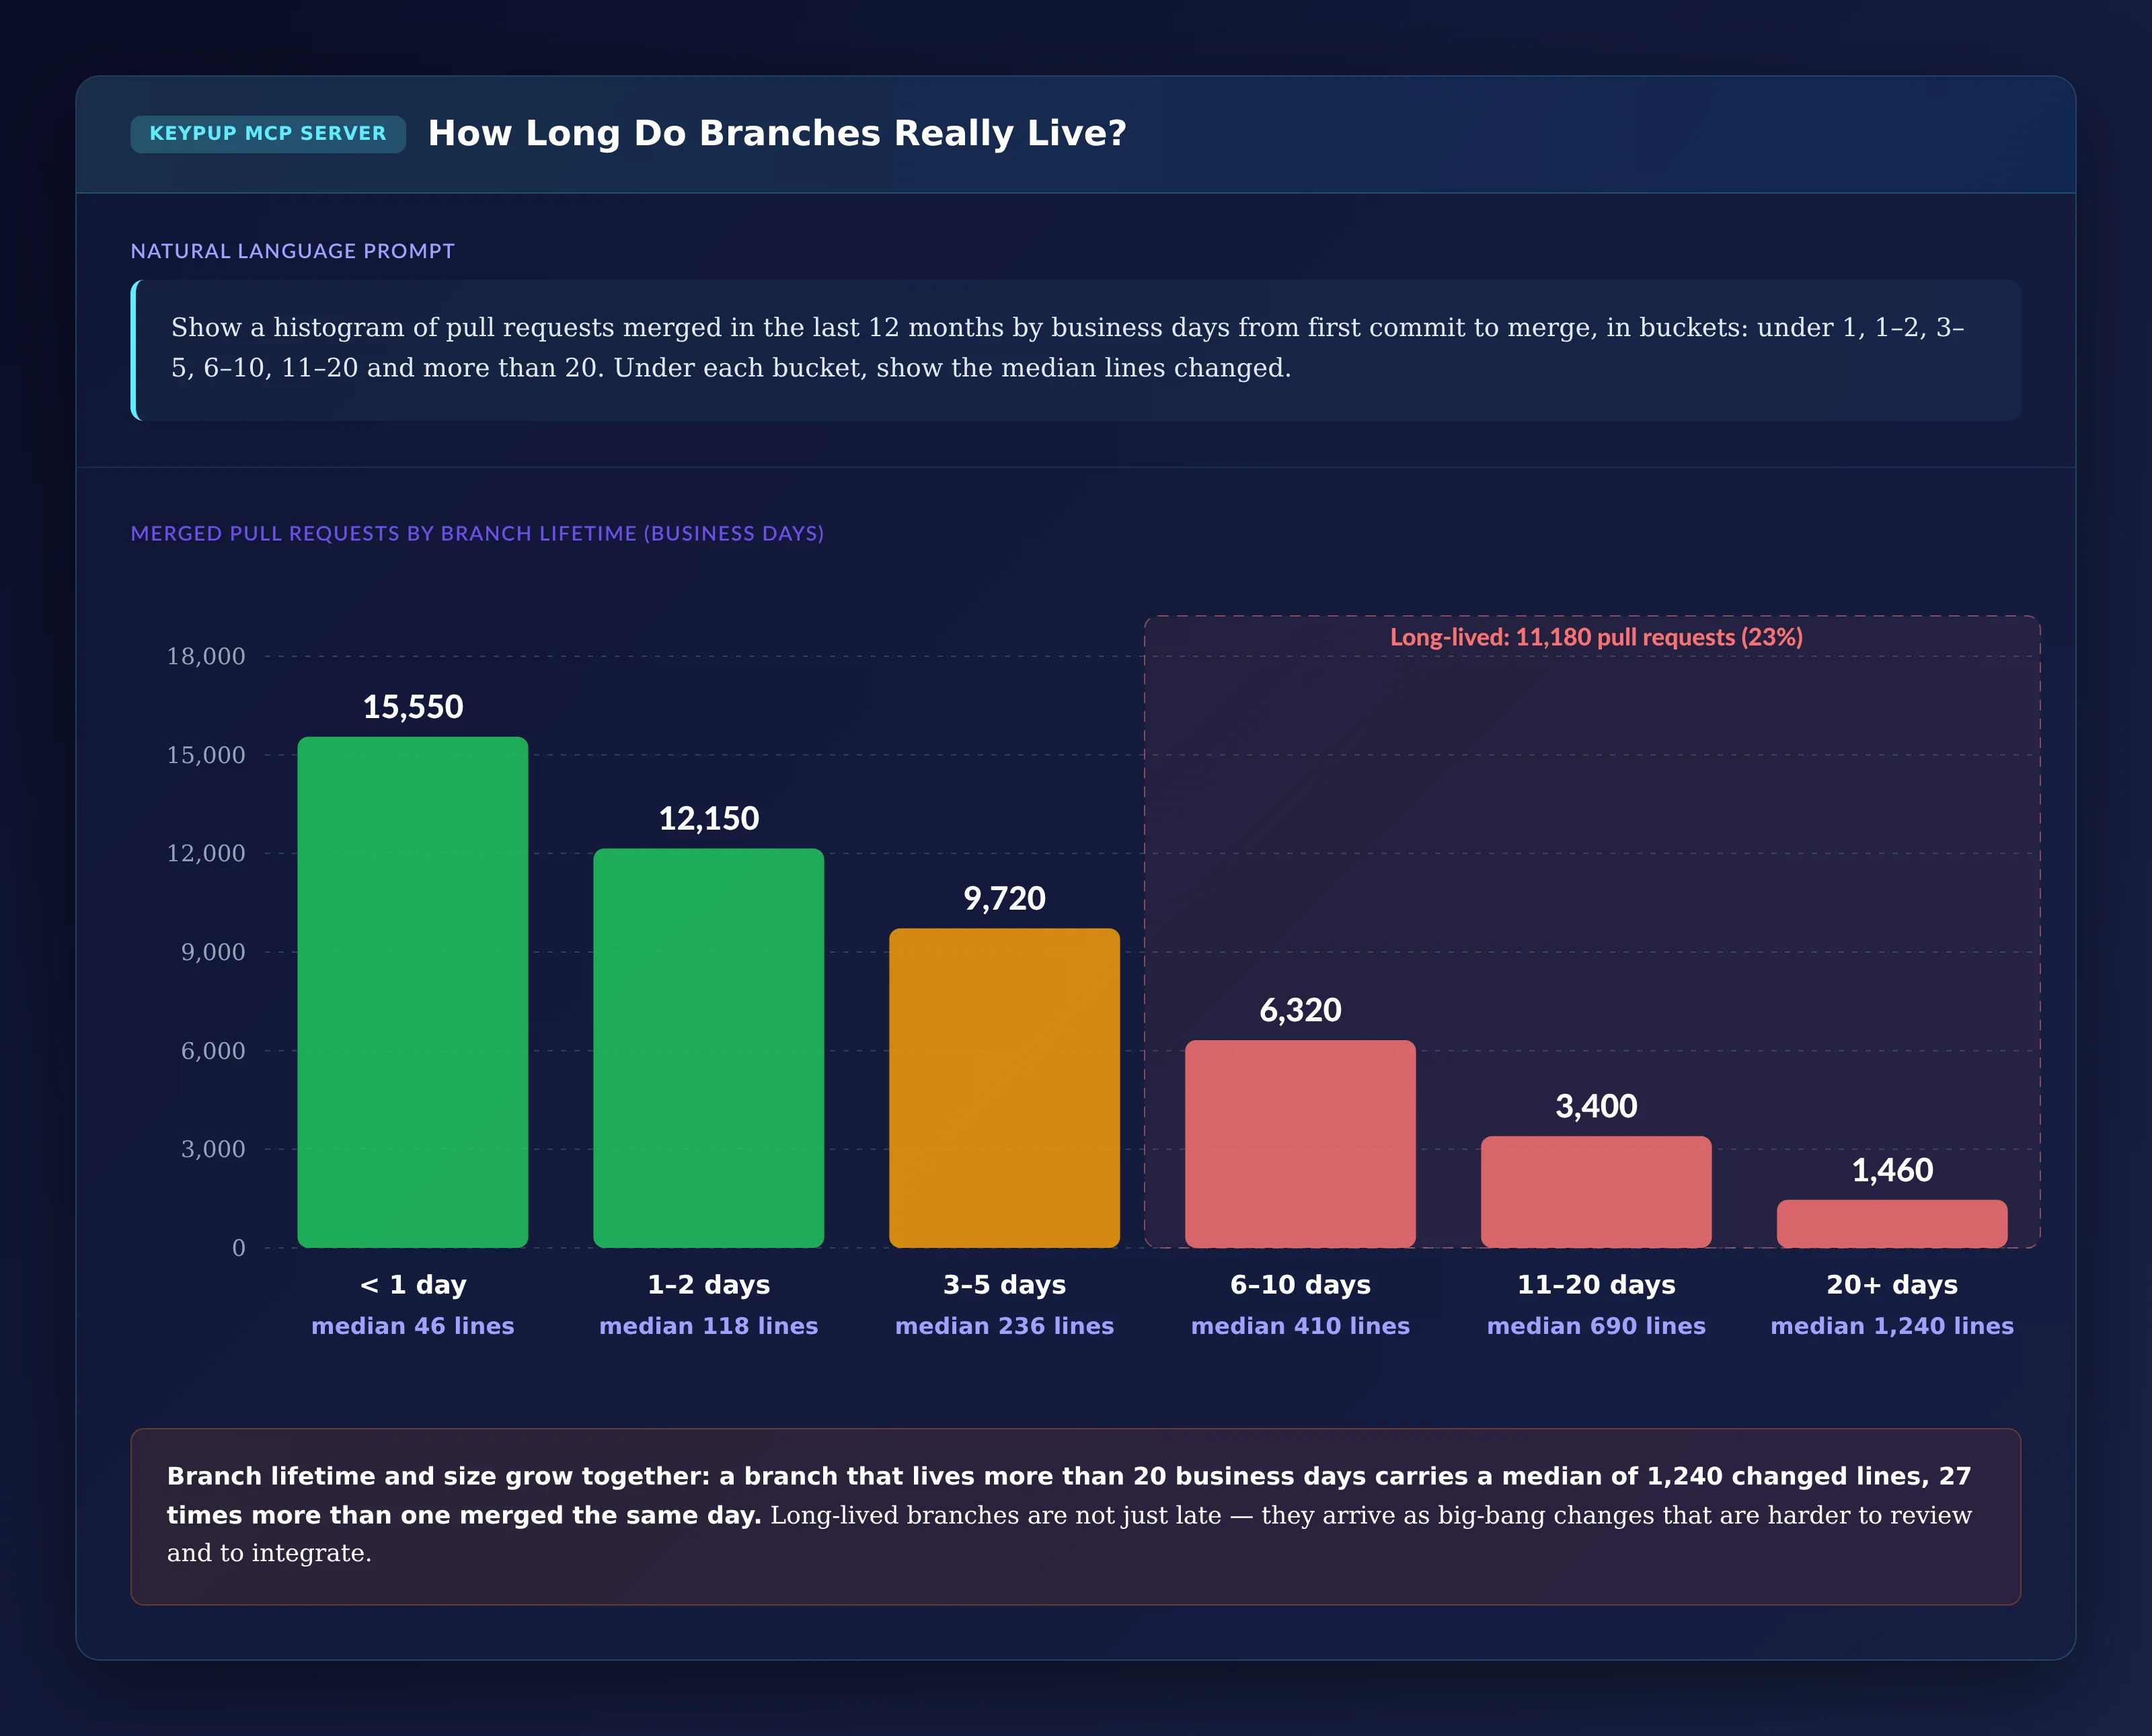The width and height of the screenshot is (2152, 1736).
Task: Click "median 236 lines" caption
Action: [x=1005, y=1326]
